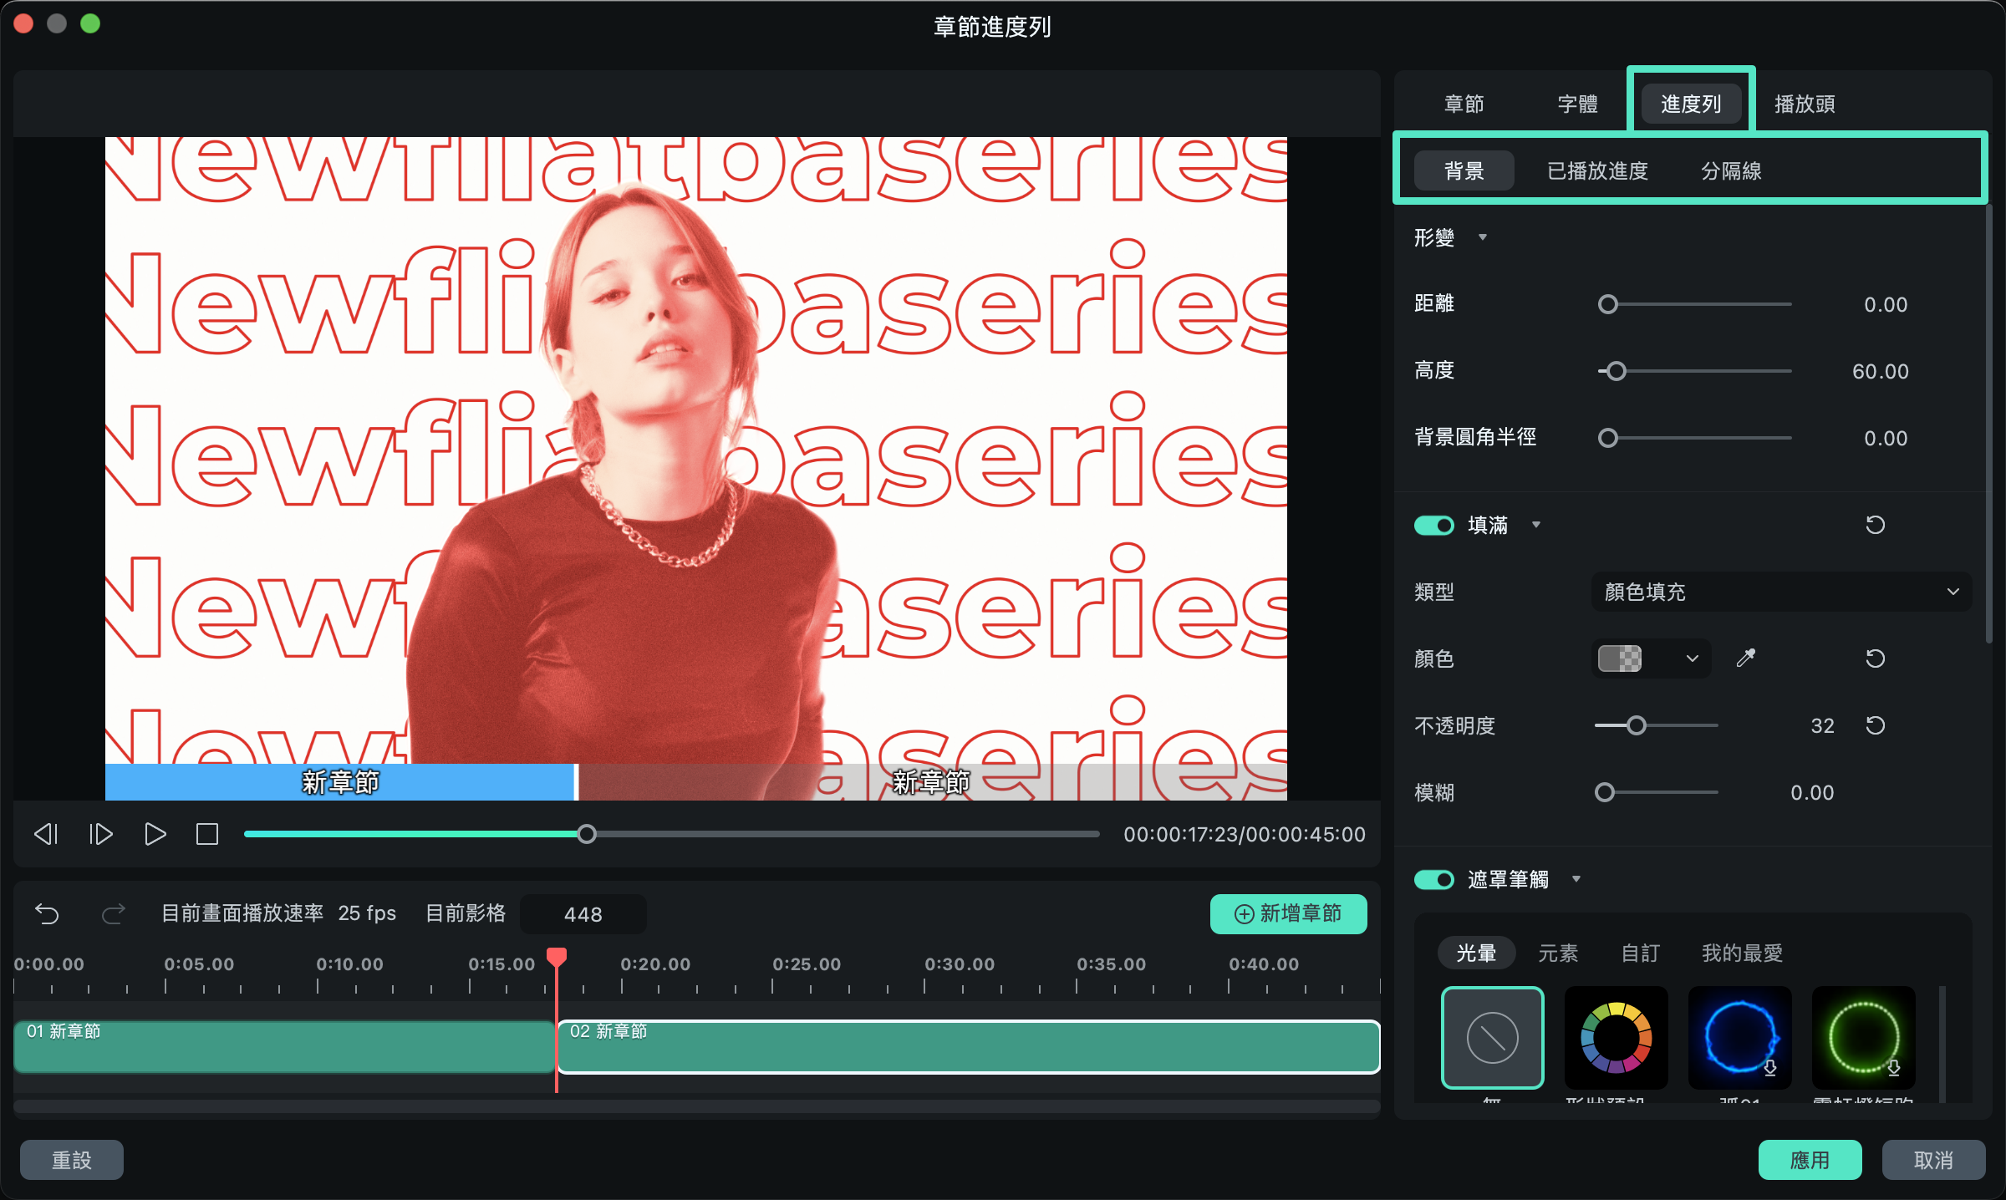Click the 不透明度 opacity slider handle

tap(1637, 725)
